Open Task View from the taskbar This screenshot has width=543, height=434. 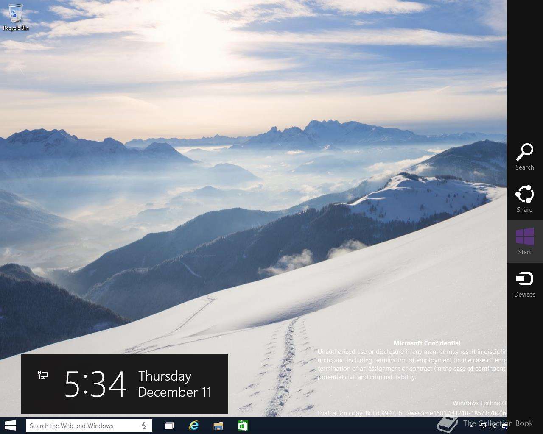click(169, 426)
